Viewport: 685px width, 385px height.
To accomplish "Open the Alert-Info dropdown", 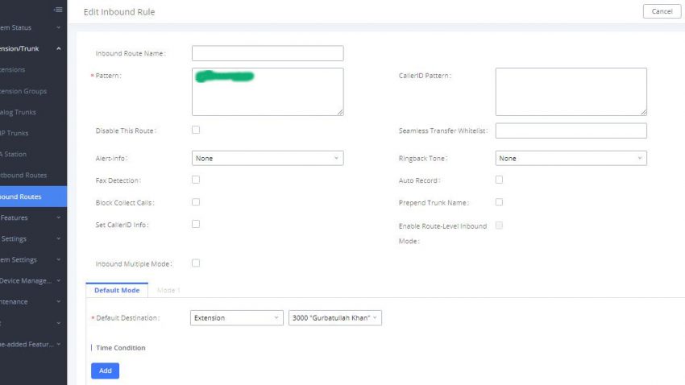I will [x=268, y=159].
